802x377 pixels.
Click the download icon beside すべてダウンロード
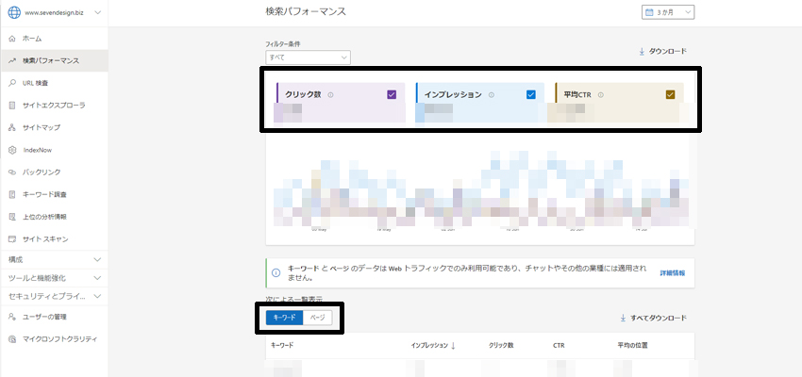tap(623, 318)
